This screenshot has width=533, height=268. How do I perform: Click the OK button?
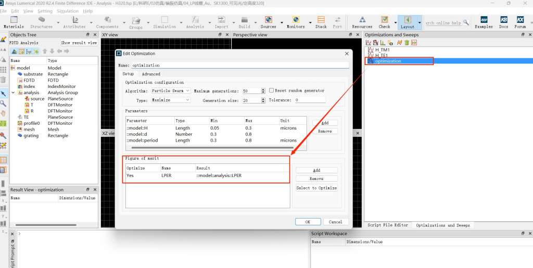click(308, 222)
